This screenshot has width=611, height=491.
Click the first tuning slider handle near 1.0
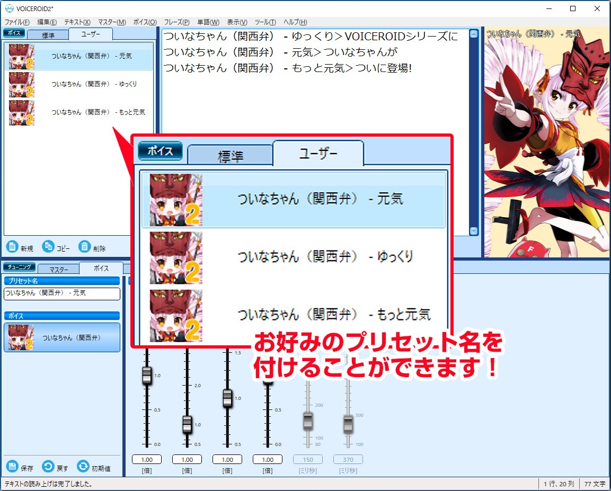pyautogui.click(x=147, y=376)
